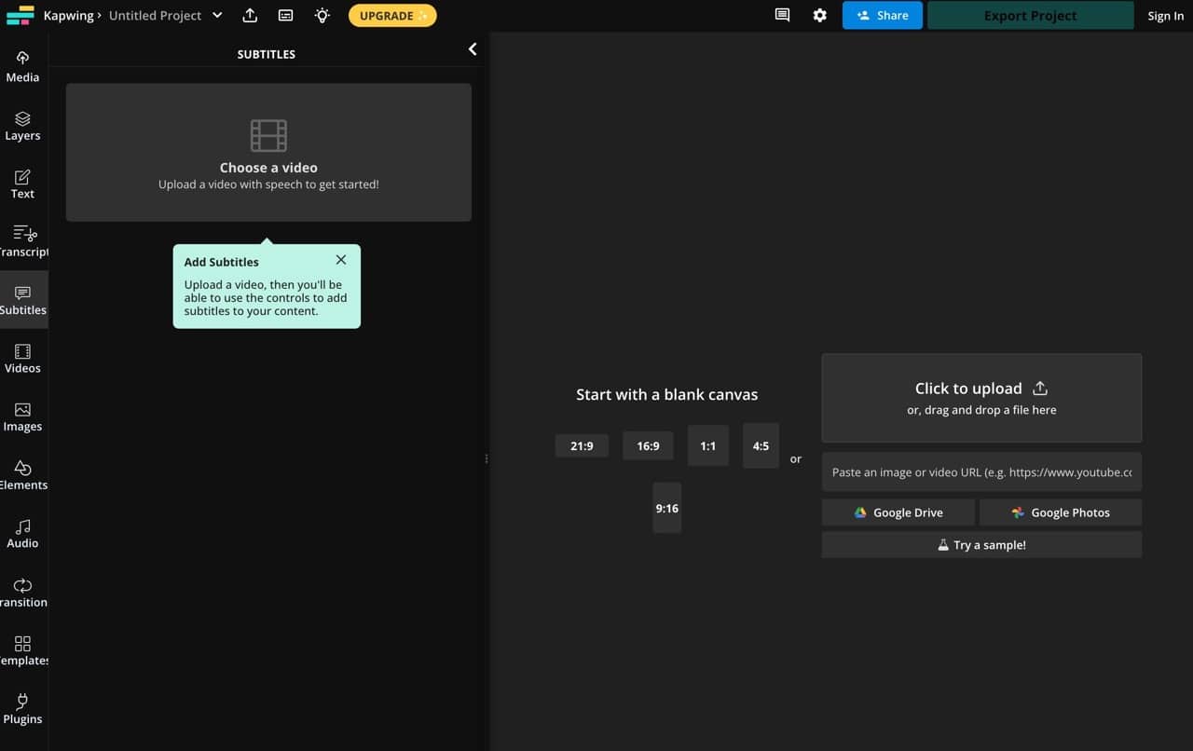Open the Templates sidebar panel
The width and height of the screenshot is (1193, 751).
tap(22, 650)
